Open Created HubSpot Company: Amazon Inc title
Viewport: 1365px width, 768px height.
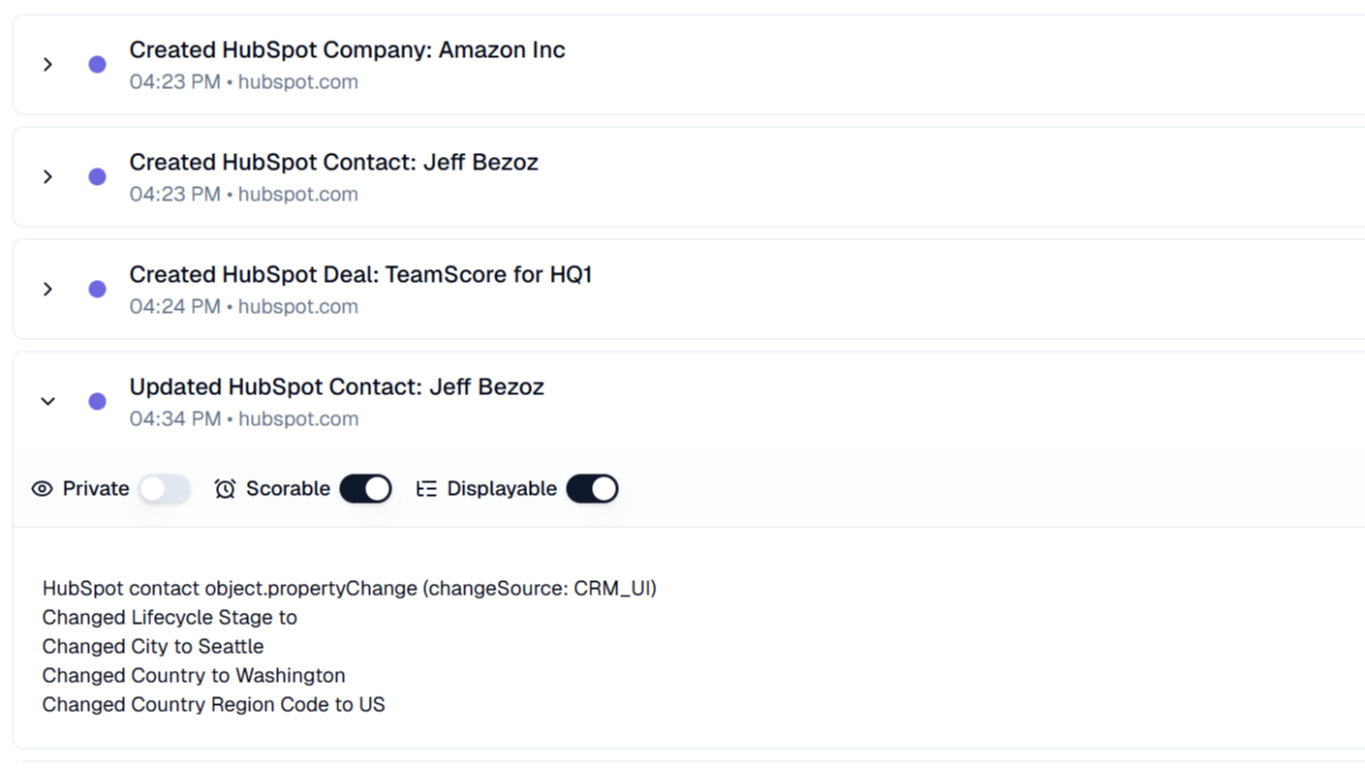pos(347,50)
